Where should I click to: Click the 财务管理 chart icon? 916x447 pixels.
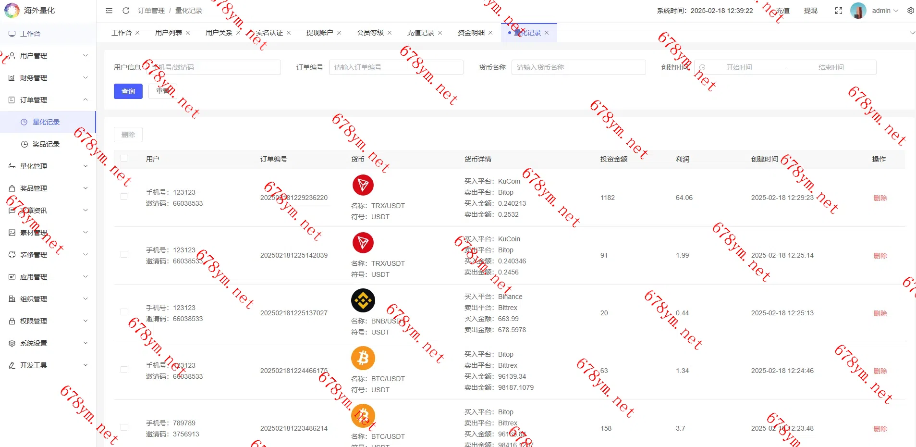[12, 78]
